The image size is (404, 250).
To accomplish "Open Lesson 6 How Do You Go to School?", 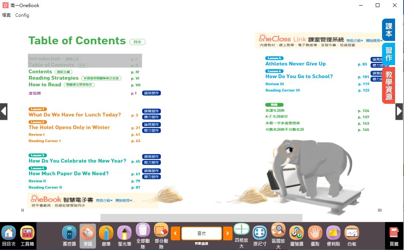I will [x=299, y=76].
